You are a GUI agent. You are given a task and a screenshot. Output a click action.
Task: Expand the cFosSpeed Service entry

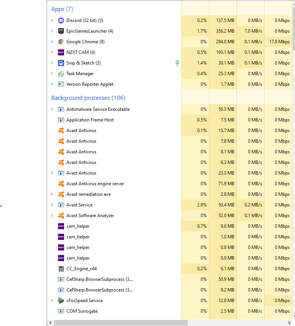(52, 301)
